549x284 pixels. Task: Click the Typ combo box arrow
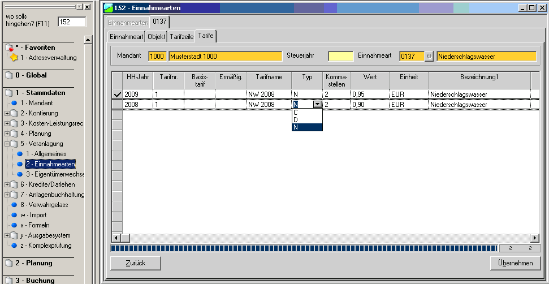[x=318, y=105]
